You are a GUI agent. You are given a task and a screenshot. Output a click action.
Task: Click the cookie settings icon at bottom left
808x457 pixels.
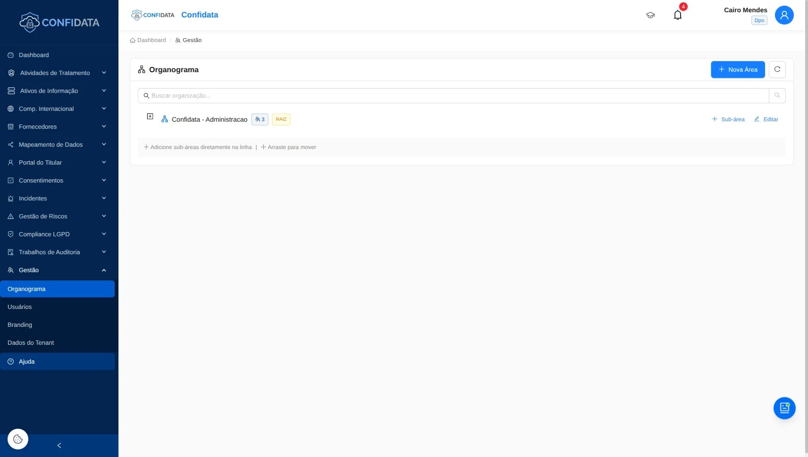17,439
